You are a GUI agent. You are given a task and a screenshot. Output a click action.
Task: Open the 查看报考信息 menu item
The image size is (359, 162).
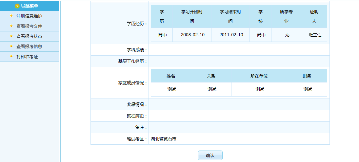pos(29,46)
